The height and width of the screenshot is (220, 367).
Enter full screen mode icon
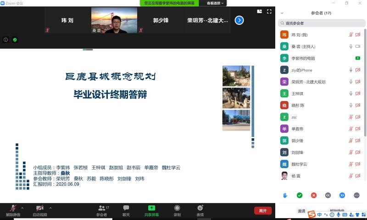click(x=269, y=11)
